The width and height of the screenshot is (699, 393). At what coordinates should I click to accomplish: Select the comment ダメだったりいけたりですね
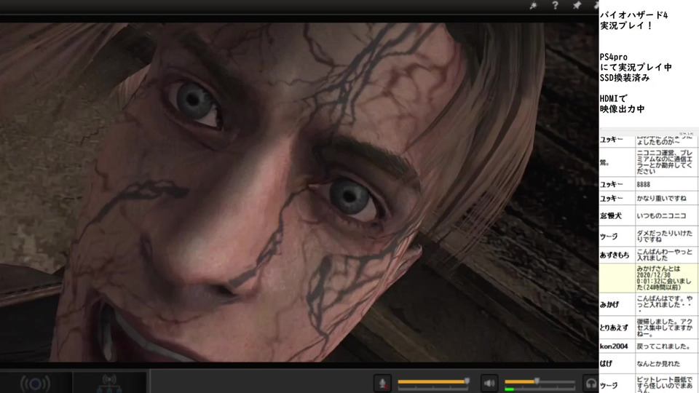point(665,236)
